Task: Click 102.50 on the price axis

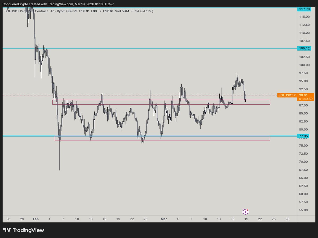Action: pos(304,57)
